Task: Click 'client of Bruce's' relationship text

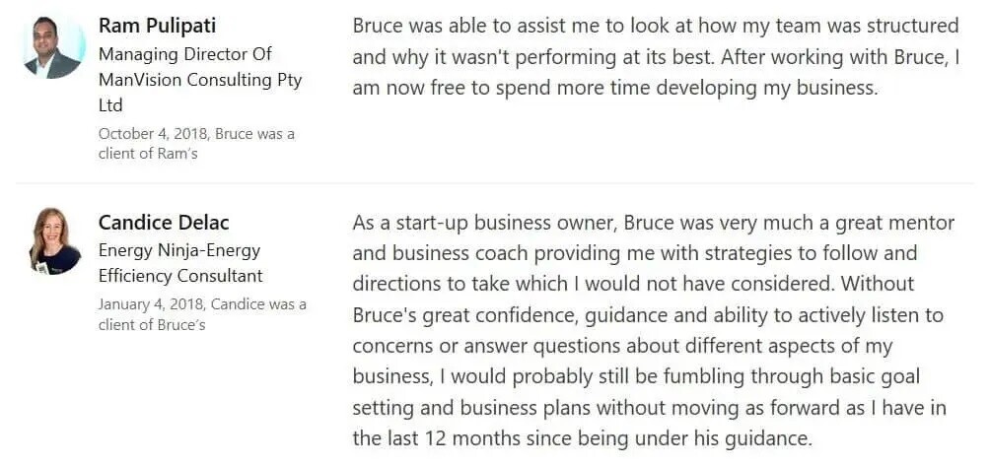Action: (152, 325)
